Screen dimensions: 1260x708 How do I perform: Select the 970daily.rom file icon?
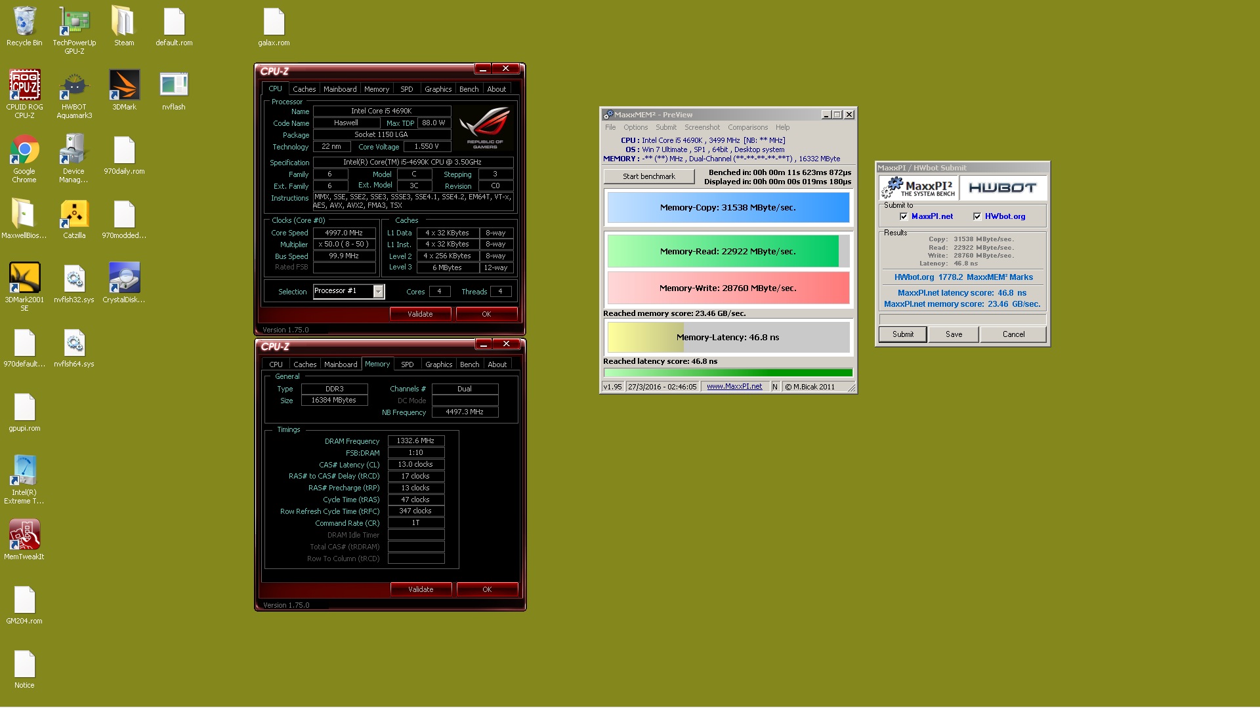pyautogui.click(x=124, y=155)
